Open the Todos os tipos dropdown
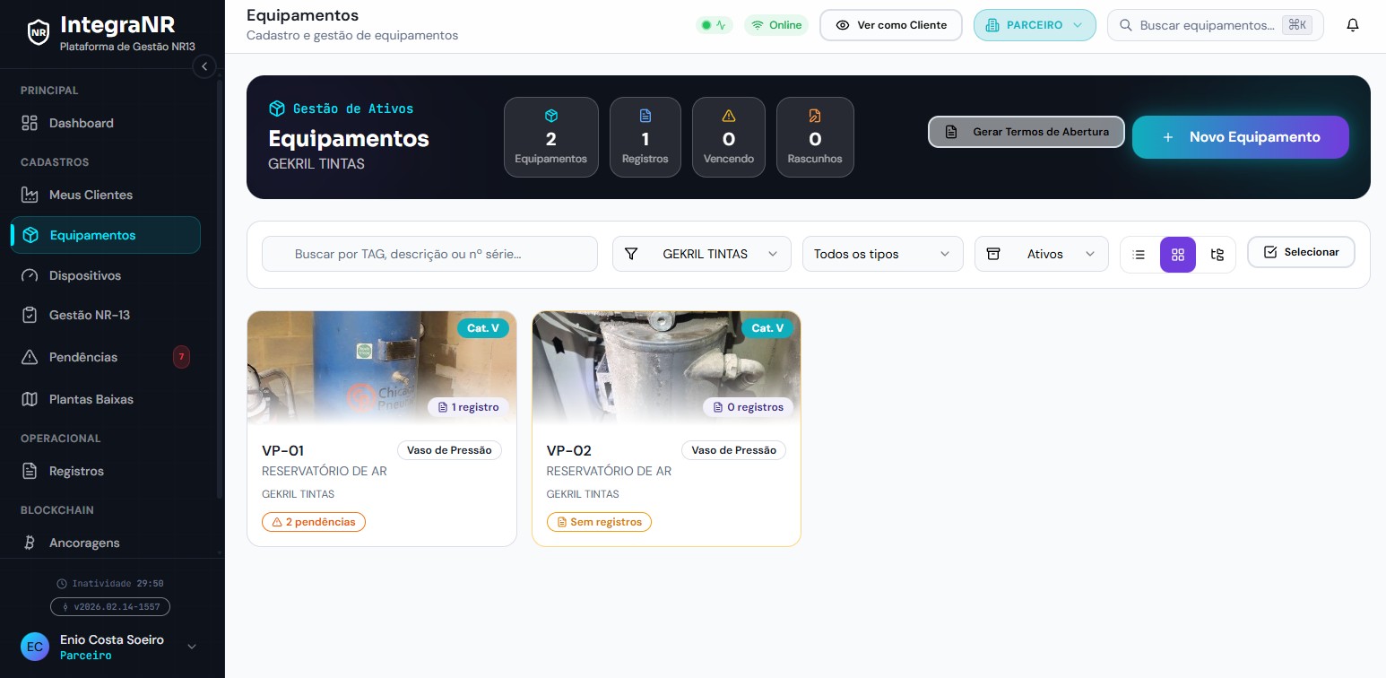1386x678 pixels. tap(883, 254)
